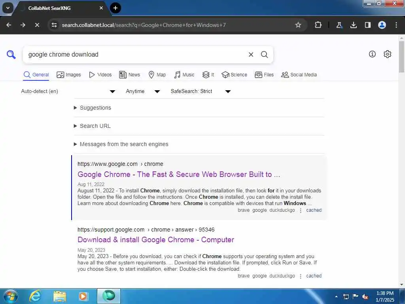Open Windows Media Player on taskbar
405x304 pixels.
tap(83, 296)
